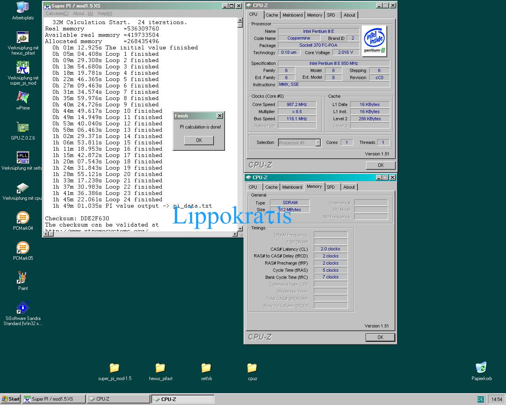Open the hexus_pifast folder

(160, 368)
